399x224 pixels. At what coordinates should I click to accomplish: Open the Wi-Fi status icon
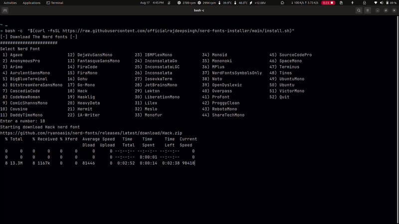(376, 3)
